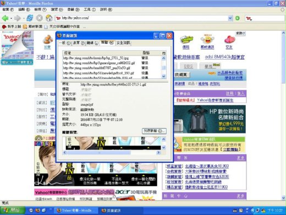Click the image preview thumbnail in Page Info

point(113,143)
